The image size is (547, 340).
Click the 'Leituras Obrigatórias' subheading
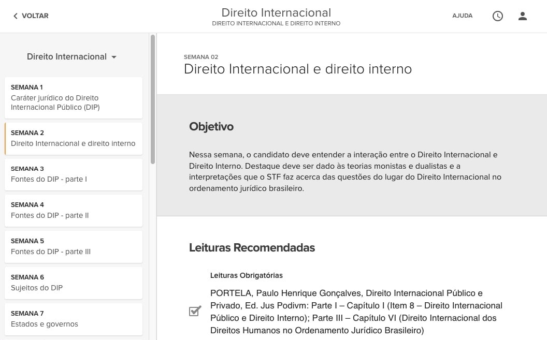tap(246, 275)
